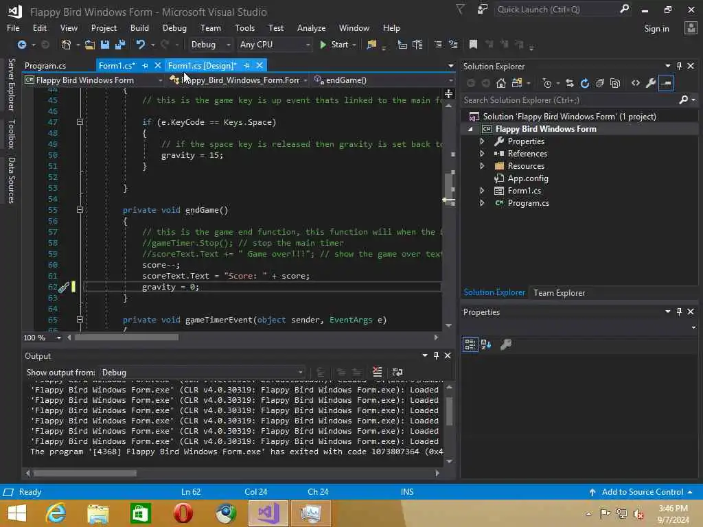Click the code editor horizontal scrollbar thumb

127,338
